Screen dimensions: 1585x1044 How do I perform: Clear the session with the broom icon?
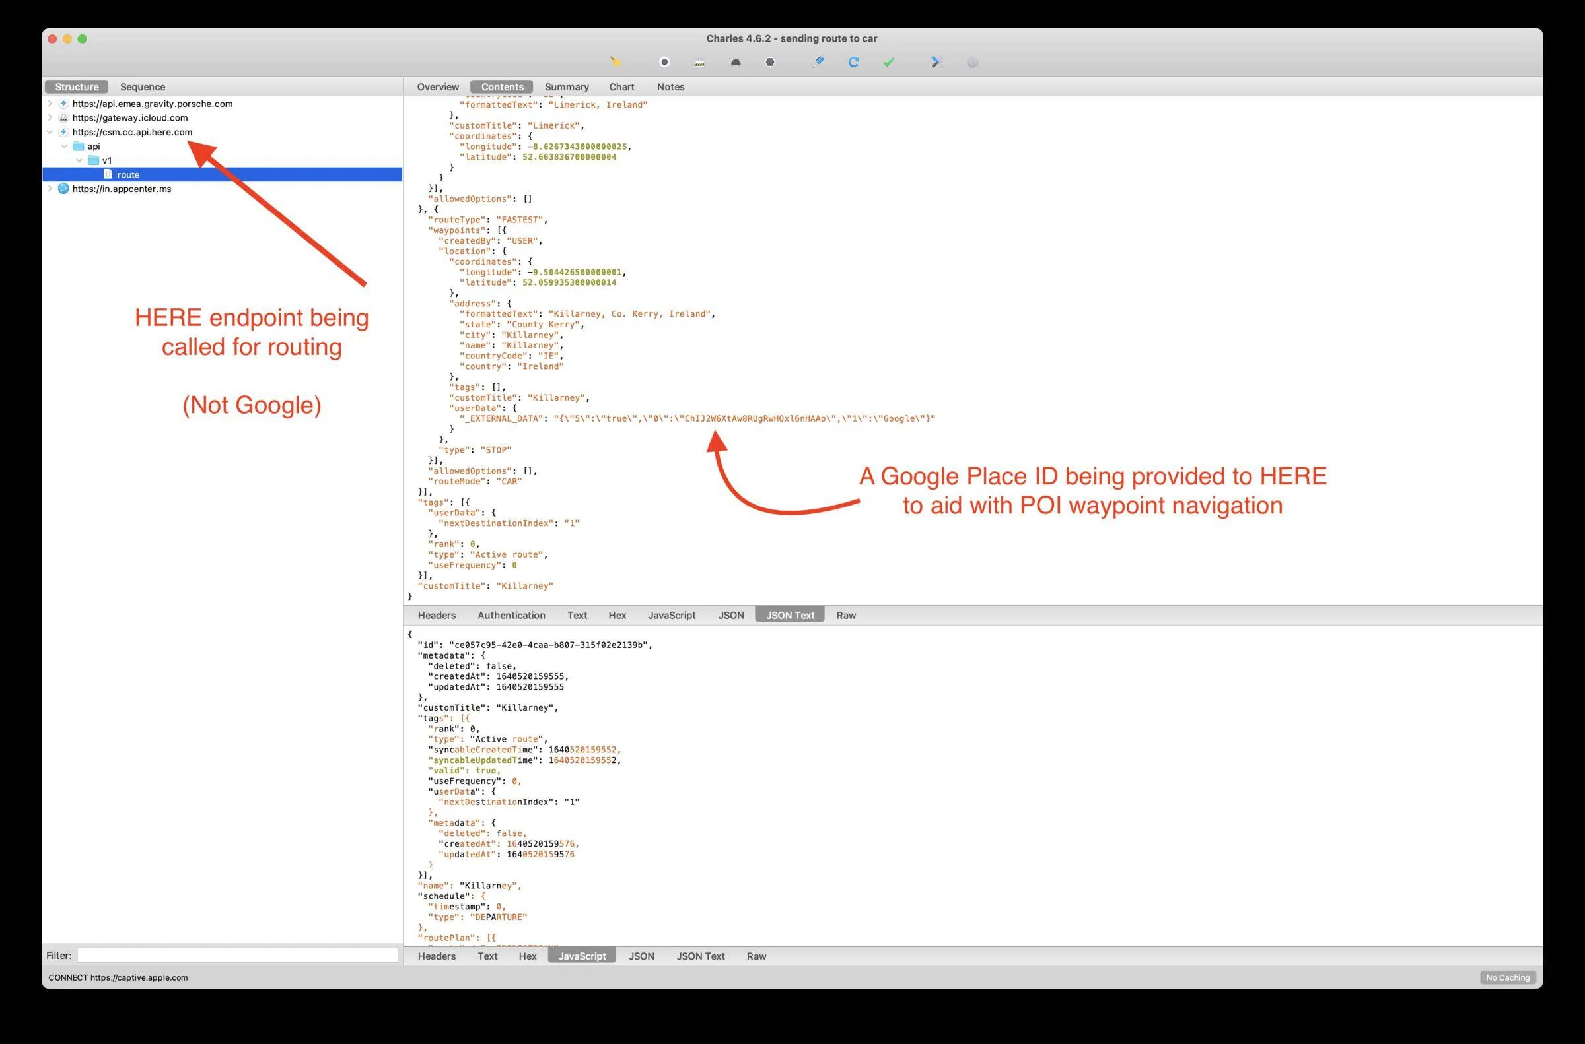point(616,62)
